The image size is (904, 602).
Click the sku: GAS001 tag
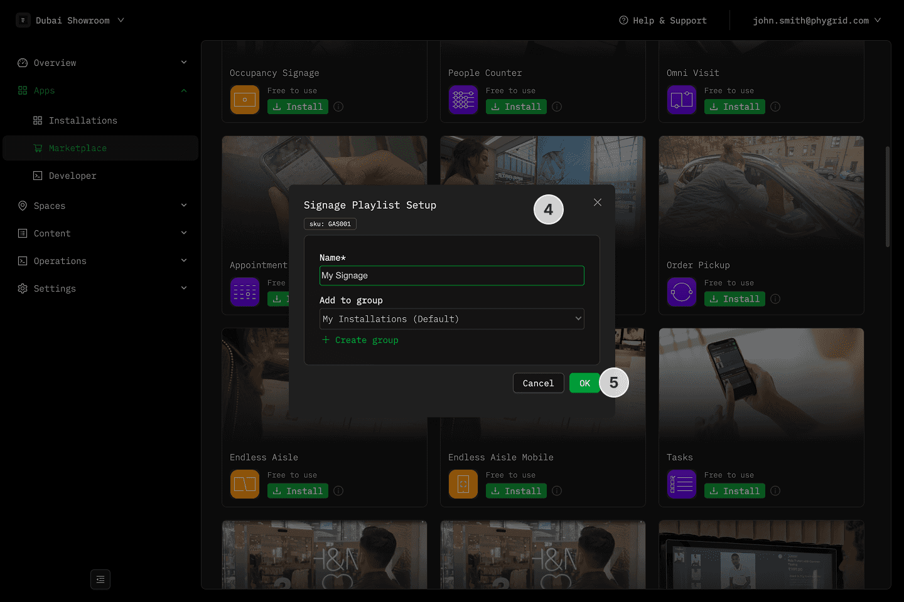[x=330, y=224]
